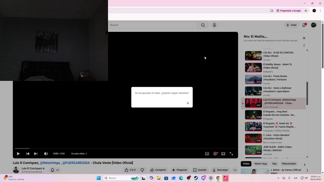This screenshot has width=324, height=182.
Task: Open the player settings gear
Action: pyautogui.click(x=215, y=154)
